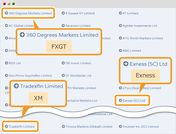Open Trinota Markets (Global) Limited link

click(89, 126)
